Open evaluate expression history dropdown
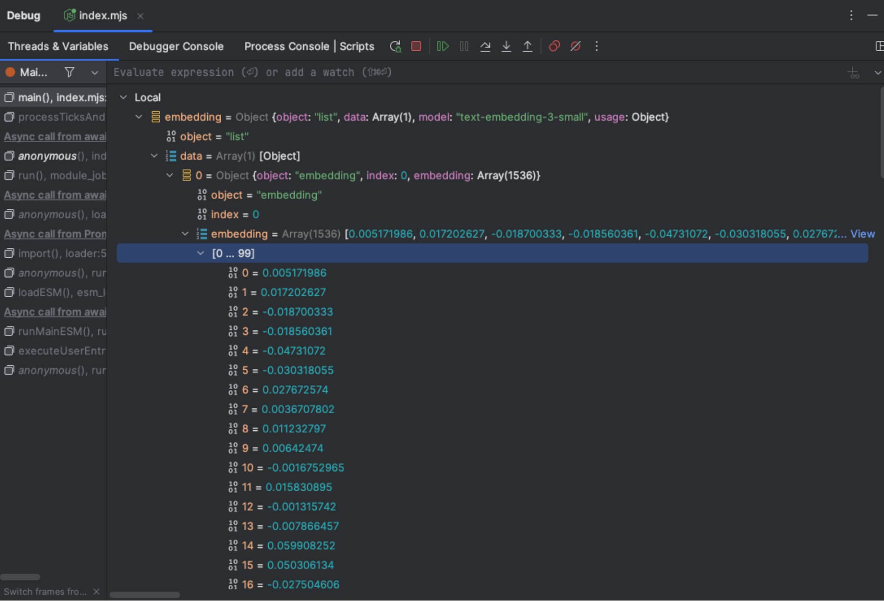The width and height of the screenshot is (884, 601). pos(877,73)
